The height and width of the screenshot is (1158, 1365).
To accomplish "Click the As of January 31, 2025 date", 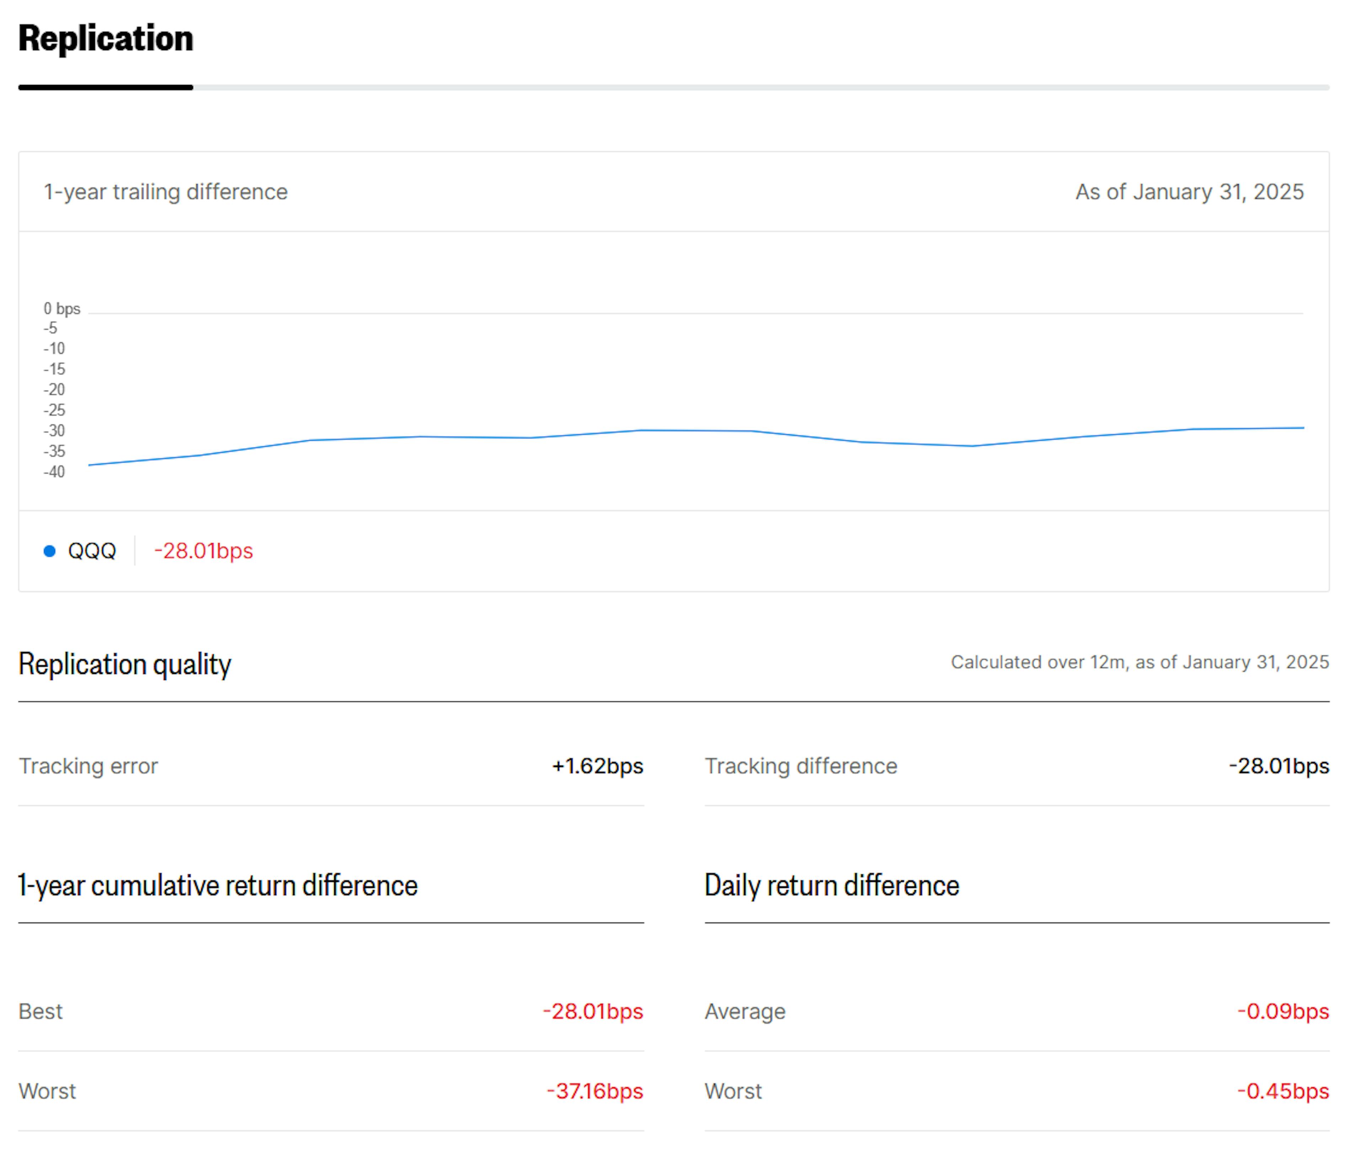I will pyautogui.click(x=1188, y=192).
